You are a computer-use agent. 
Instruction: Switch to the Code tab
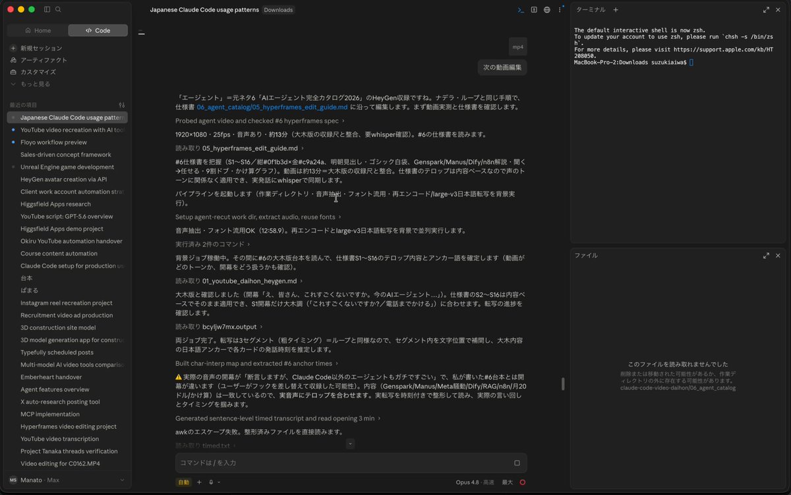(98, 30)
